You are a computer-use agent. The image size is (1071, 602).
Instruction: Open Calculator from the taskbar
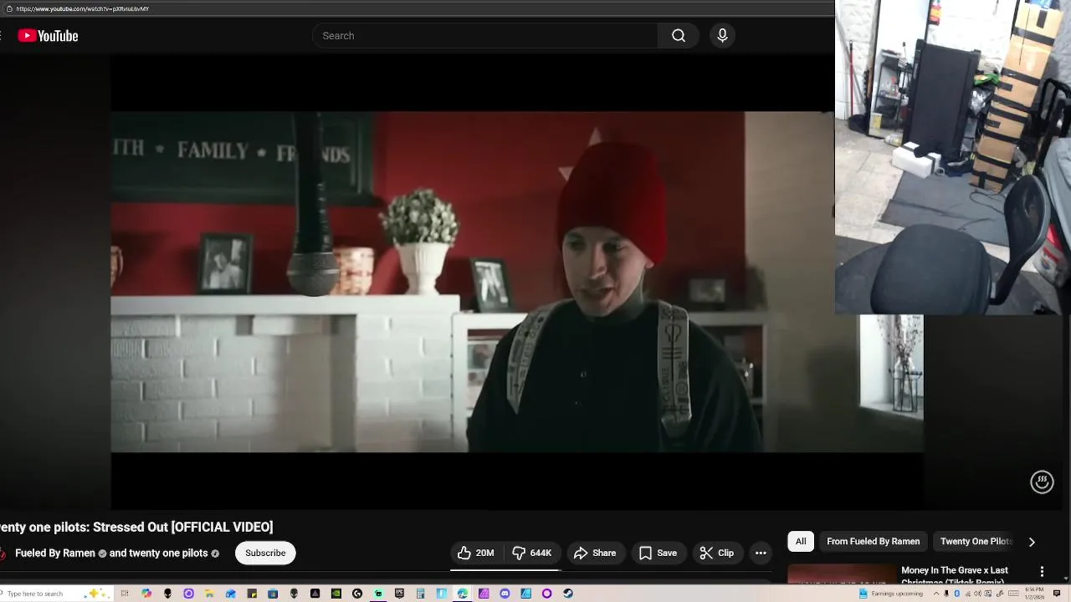(420, 594)
